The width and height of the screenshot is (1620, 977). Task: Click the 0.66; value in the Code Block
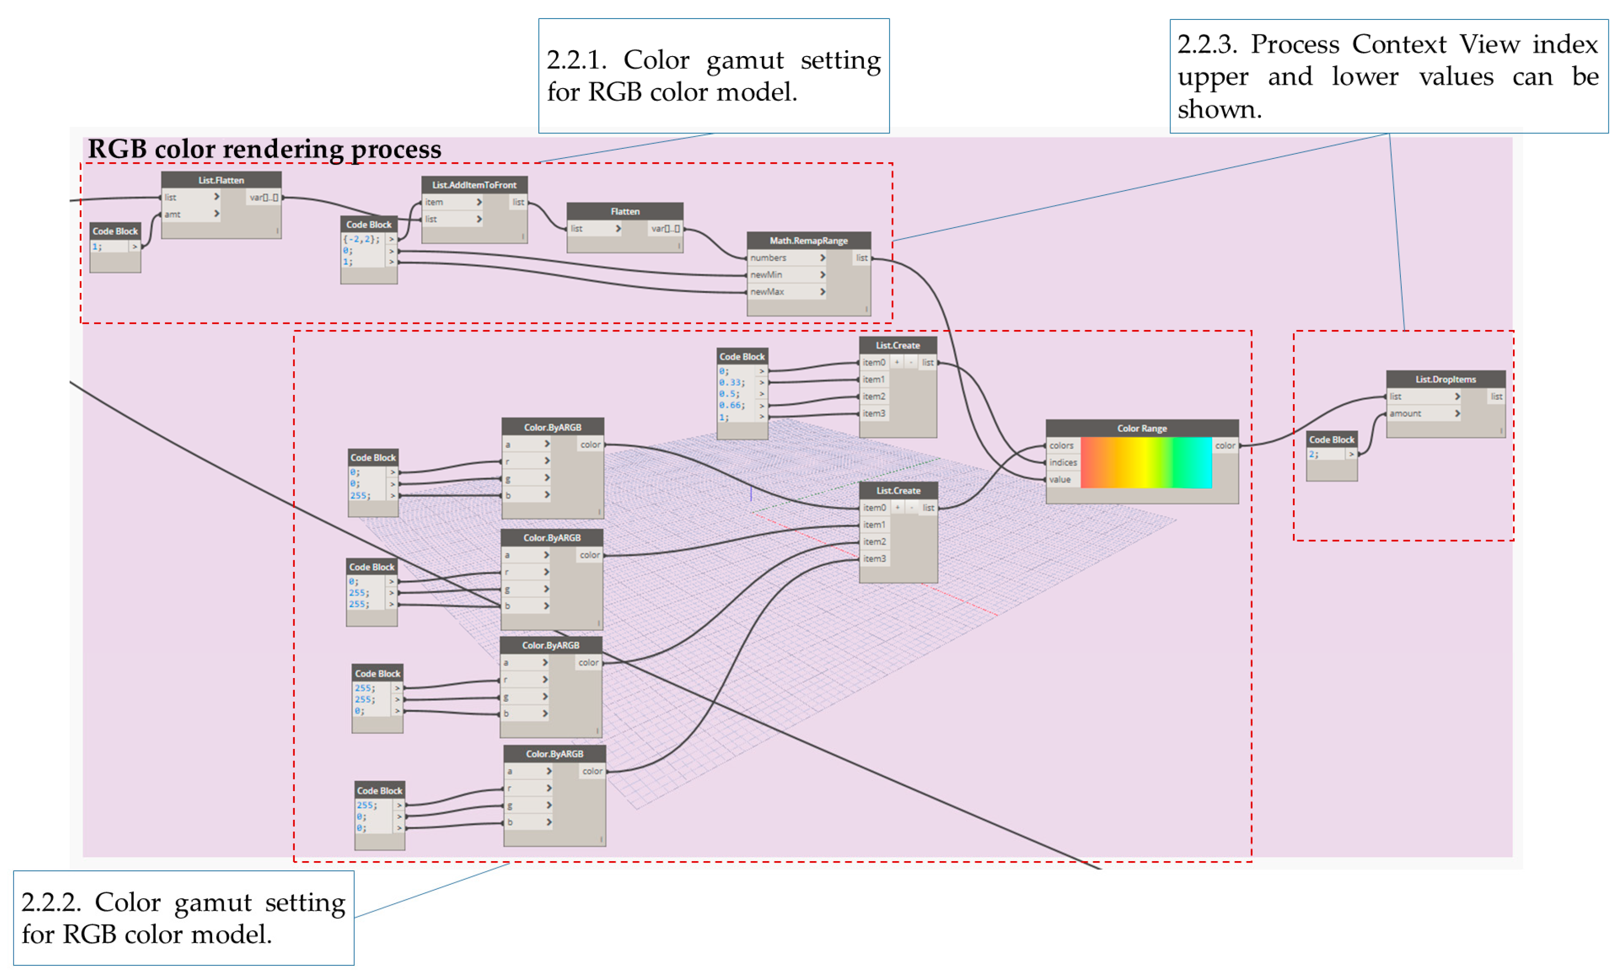pyautogui.click(x=731, y=406)
